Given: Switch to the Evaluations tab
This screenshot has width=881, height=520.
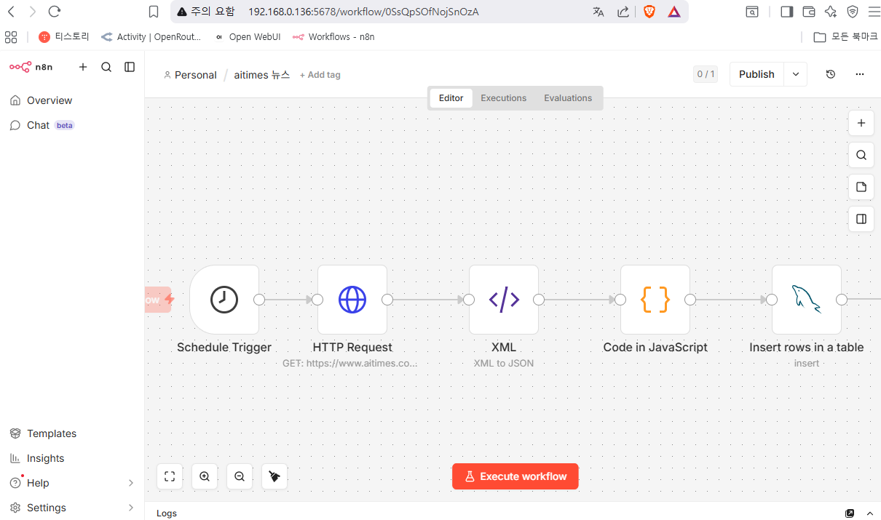Looking at the screenshot, I should click(x=568, y=98).
